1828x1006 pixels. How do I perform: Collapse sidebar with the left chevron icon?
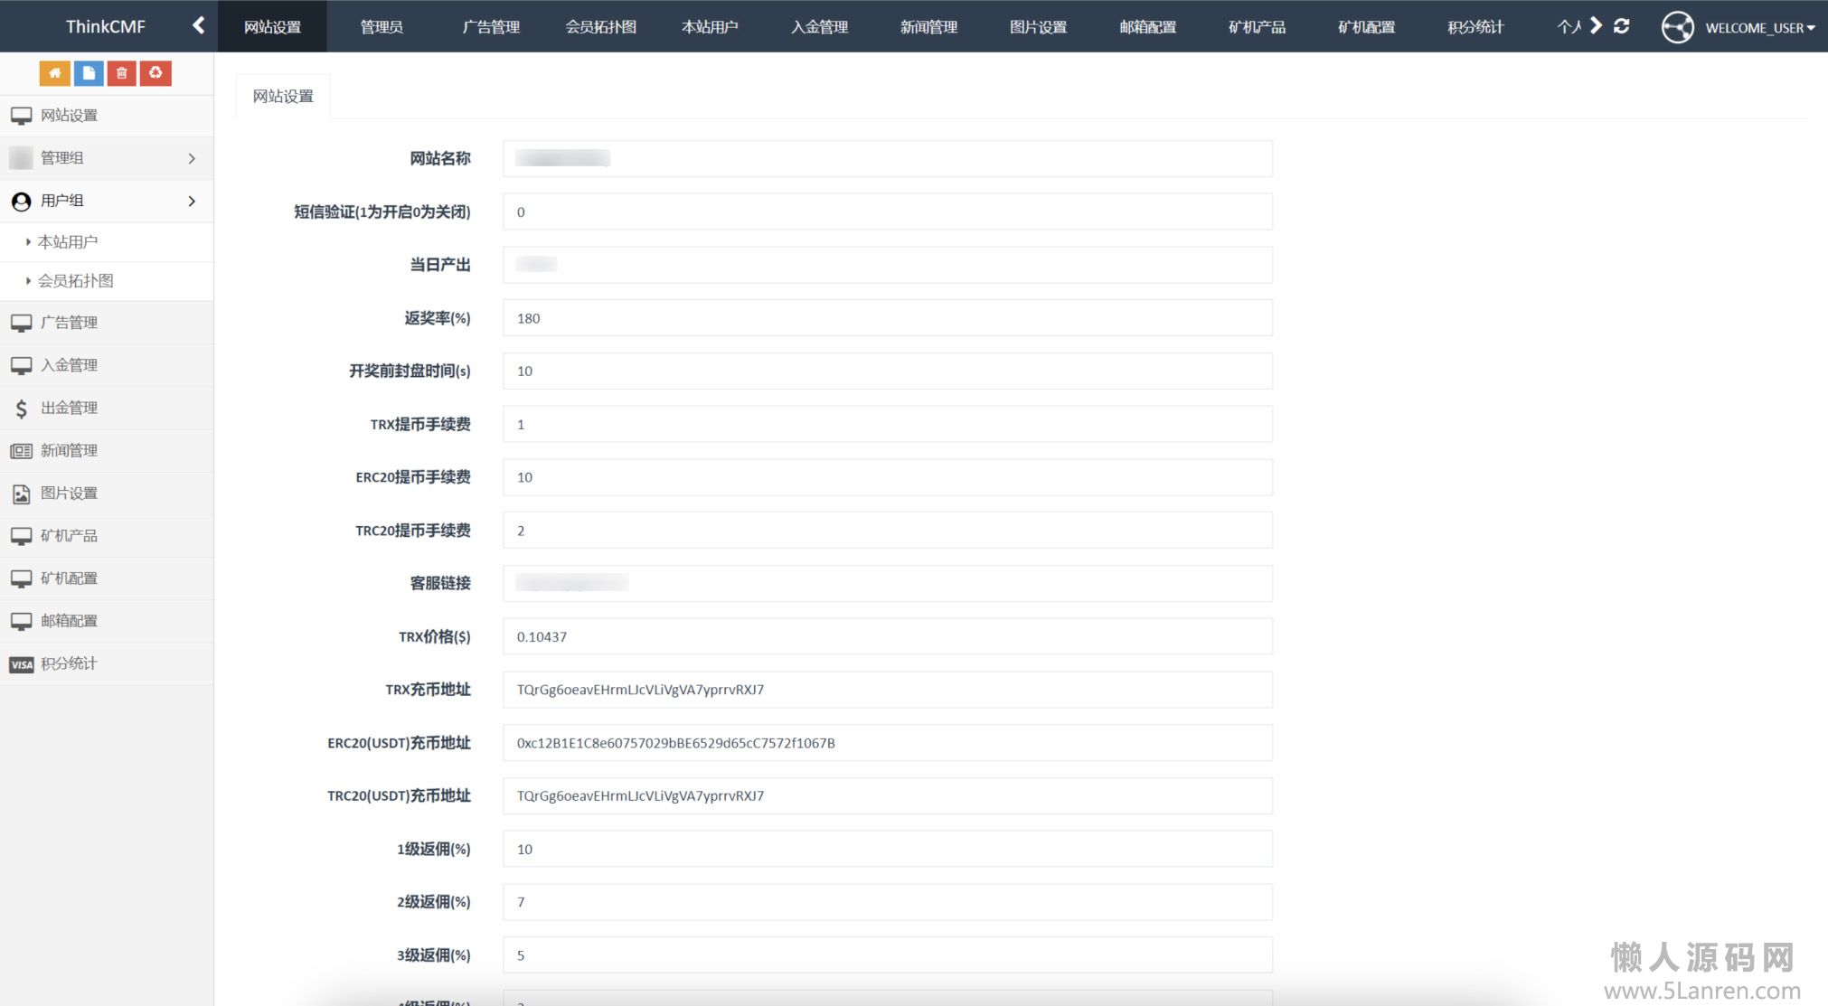click(199, 25)
